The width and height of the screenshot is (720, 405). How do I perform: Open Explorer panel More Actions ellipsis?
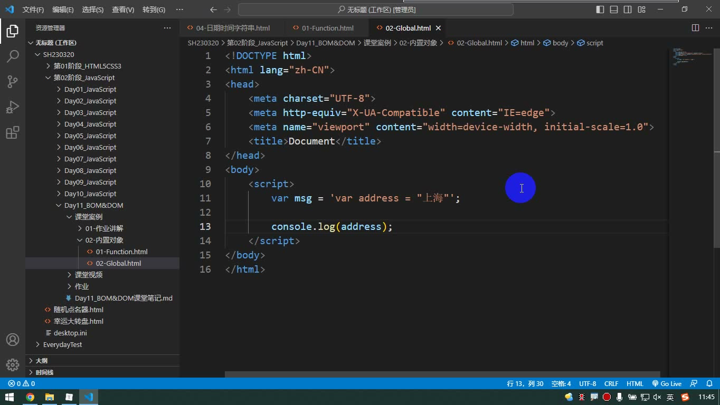click(167, 28)
